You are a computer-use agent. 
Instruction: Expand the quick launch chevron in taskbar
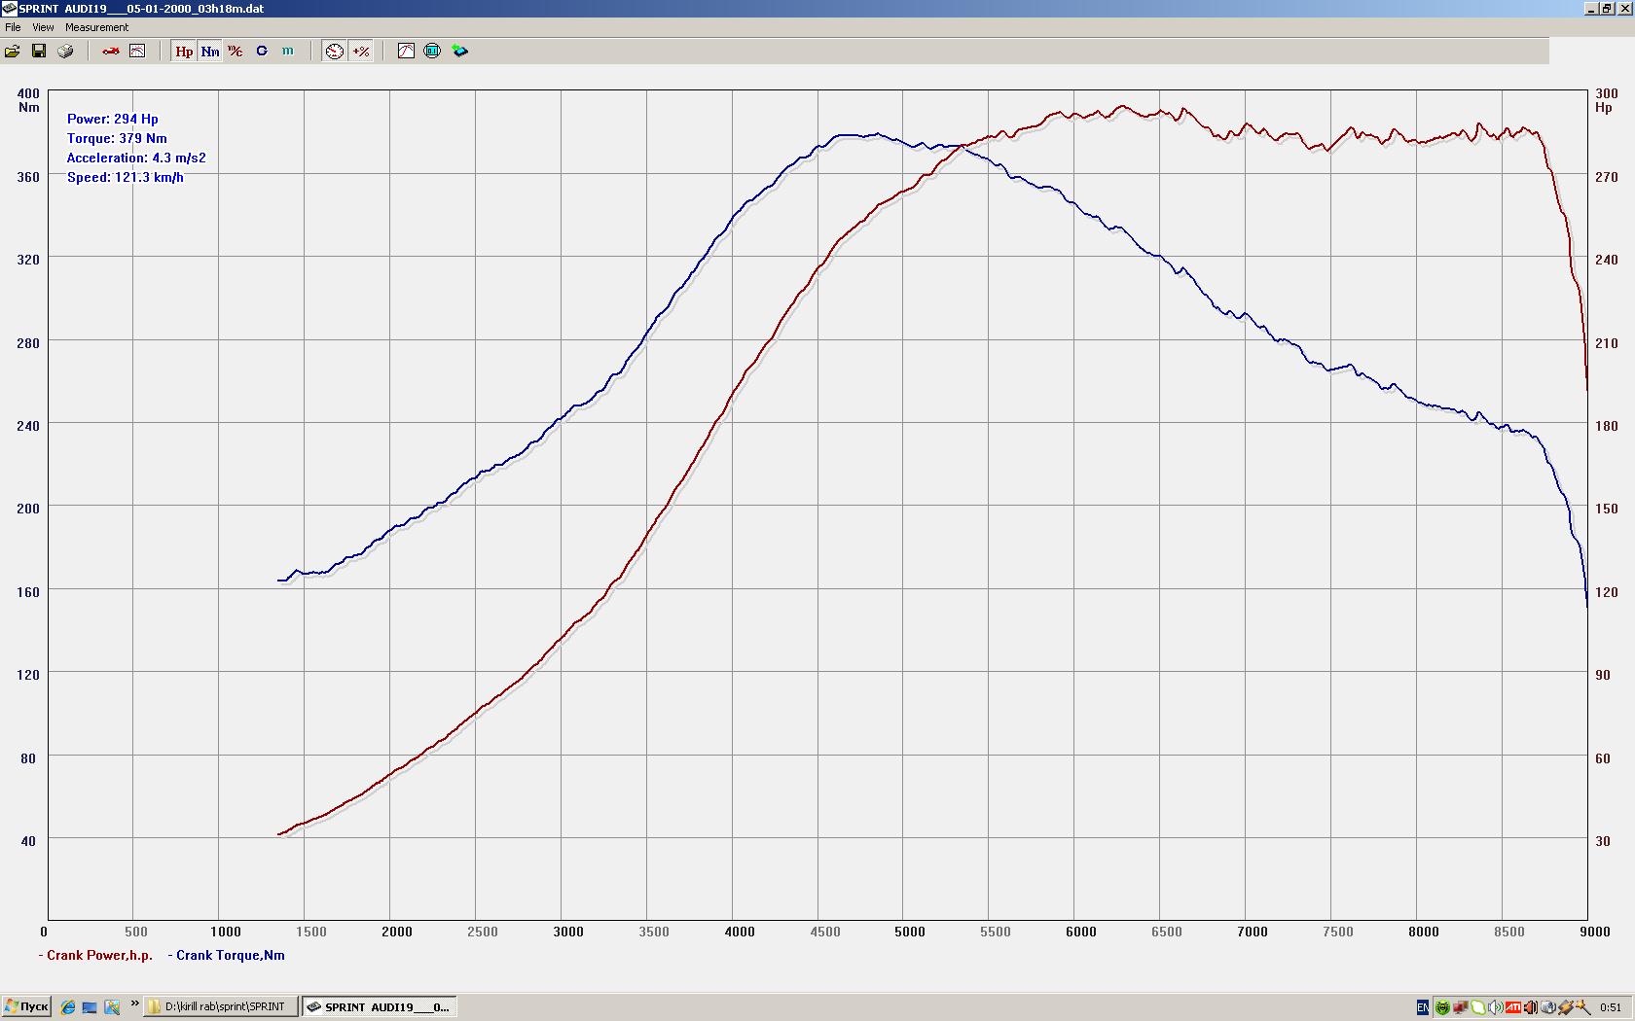click(134, 1004)
